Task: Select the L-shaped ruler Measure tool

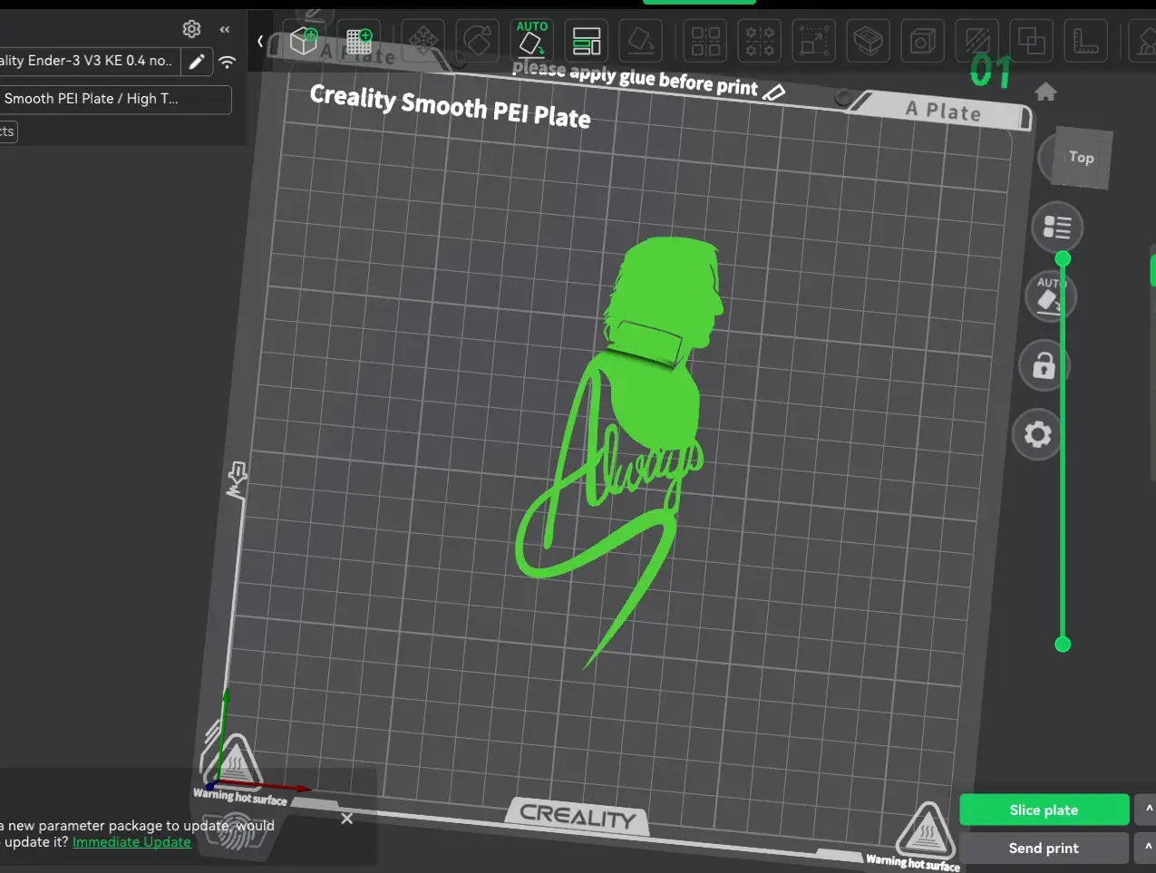Action: (1086, 41)
